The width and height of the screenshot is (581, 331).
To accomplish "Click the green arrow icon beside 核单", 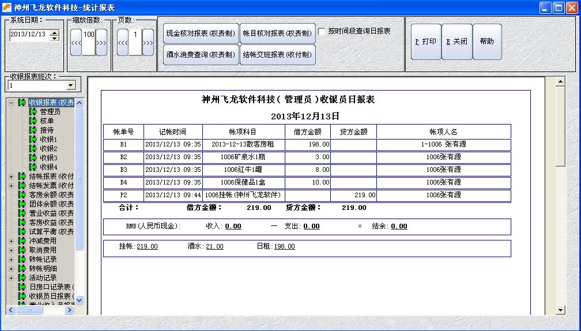I will pos(33,121).
